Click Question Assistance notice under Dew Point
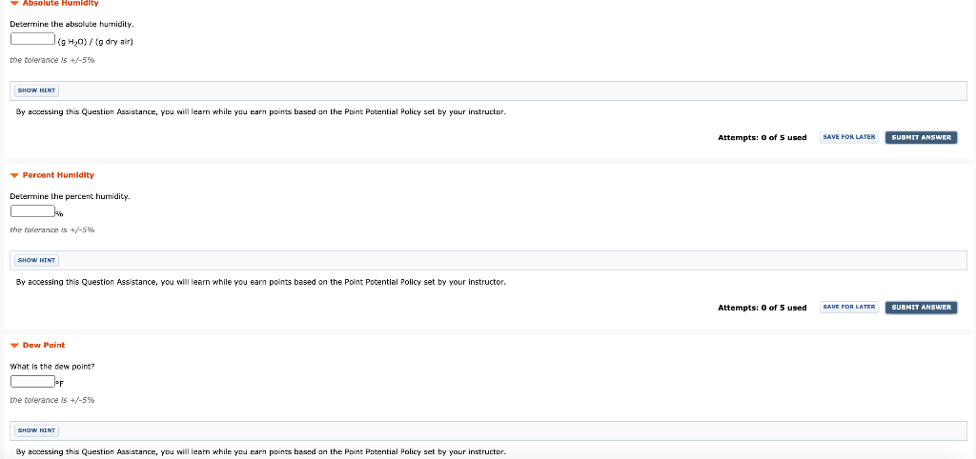Image resolution: width=976 pixels, height=459 pixels. click(x=261, y=452)
